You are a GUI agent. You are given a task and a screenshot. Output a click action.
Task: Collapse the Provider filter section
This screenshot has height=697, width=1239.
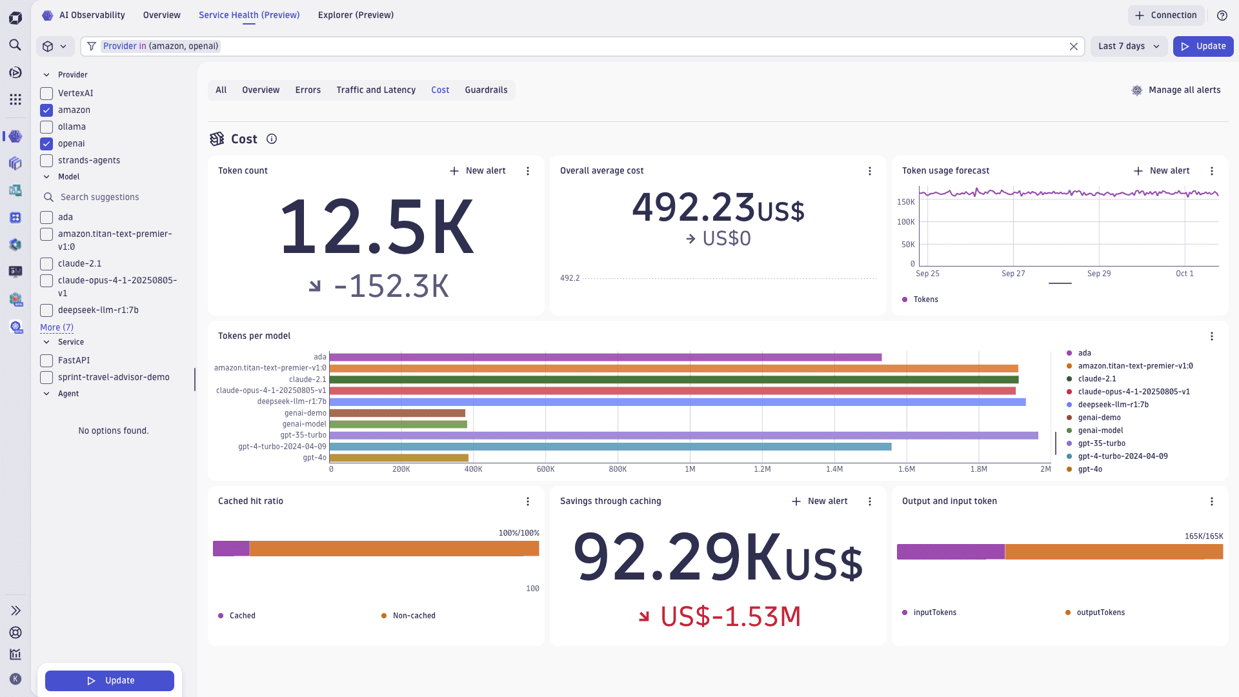(x=46, y=74)
